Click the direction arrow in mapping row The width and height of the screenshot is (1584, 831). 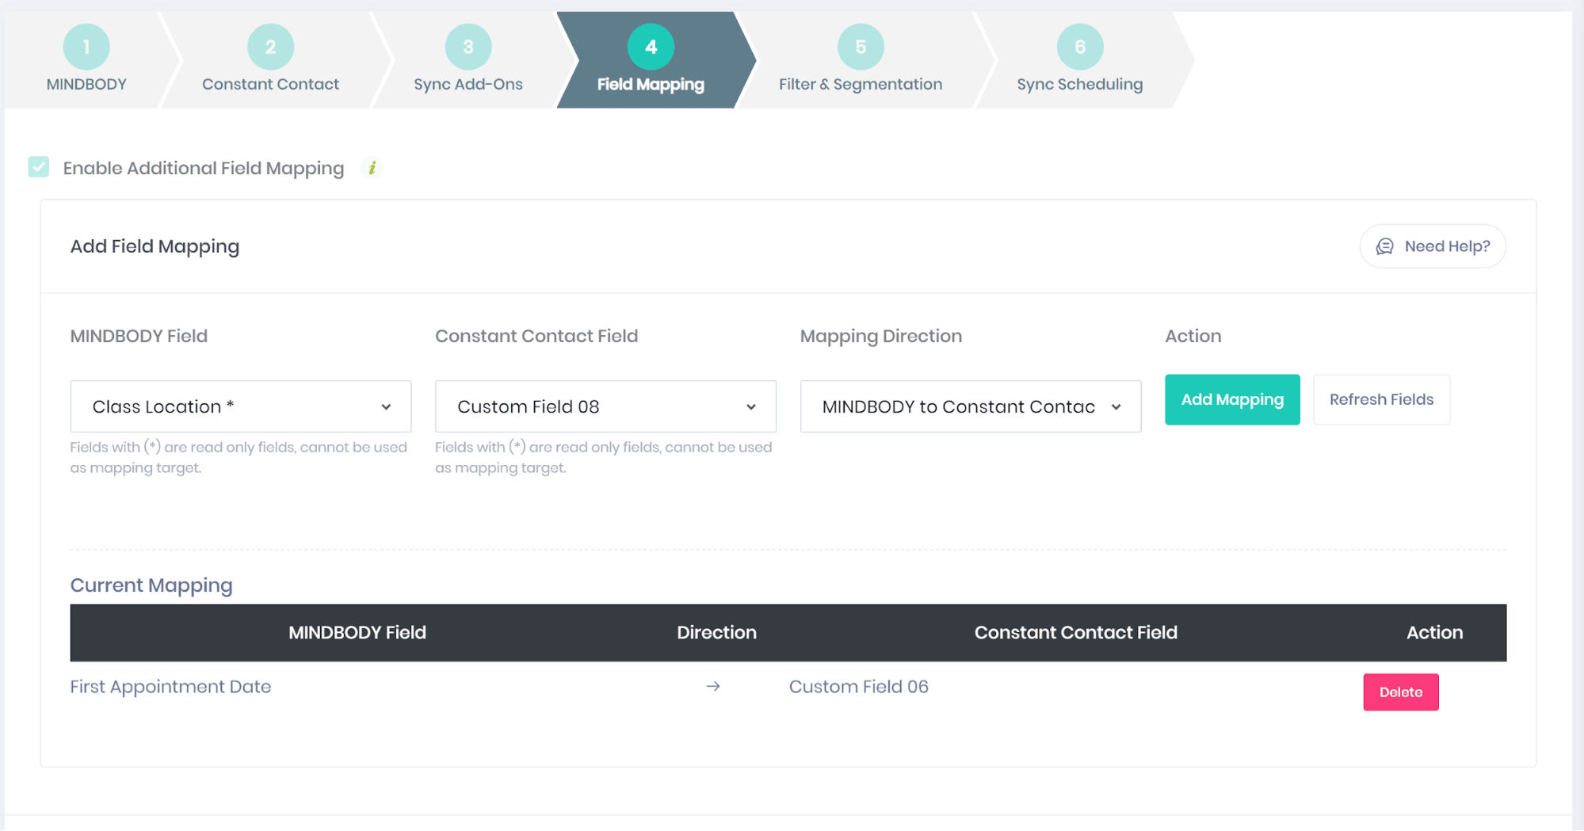click(713, 686)
